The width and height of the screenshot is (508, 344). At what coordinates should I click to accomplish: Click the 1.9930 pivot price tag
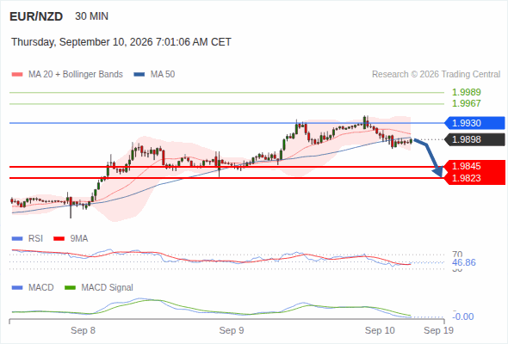coord(474,123)
